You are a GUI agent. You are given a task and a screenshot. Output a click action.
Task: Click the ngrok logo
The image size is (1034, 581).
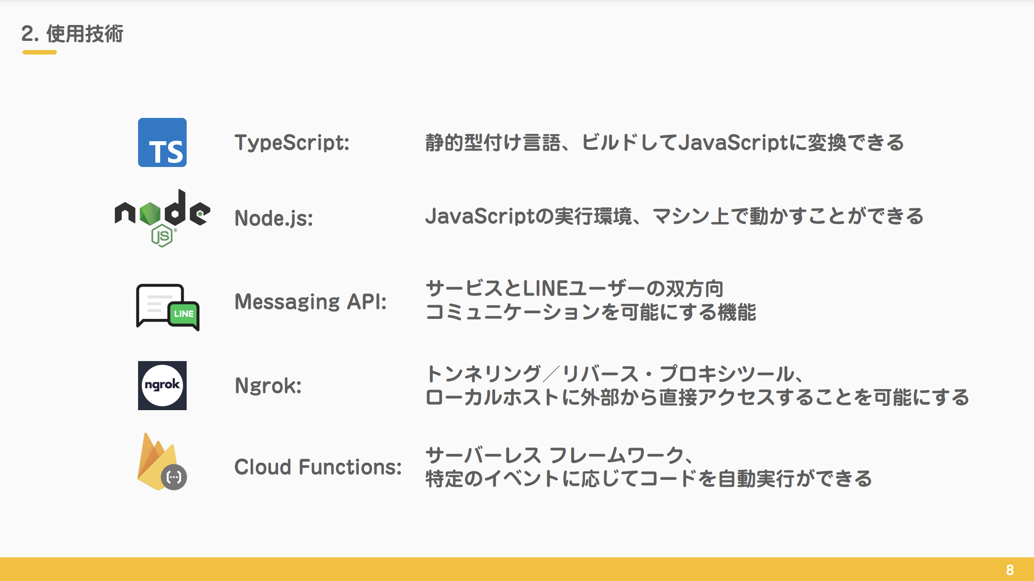pyautogui.click(x=162, y=386)
